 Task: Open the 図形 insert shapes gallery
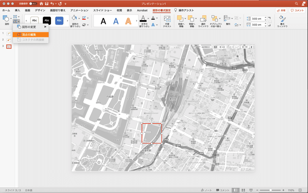(x=7, y=20)
